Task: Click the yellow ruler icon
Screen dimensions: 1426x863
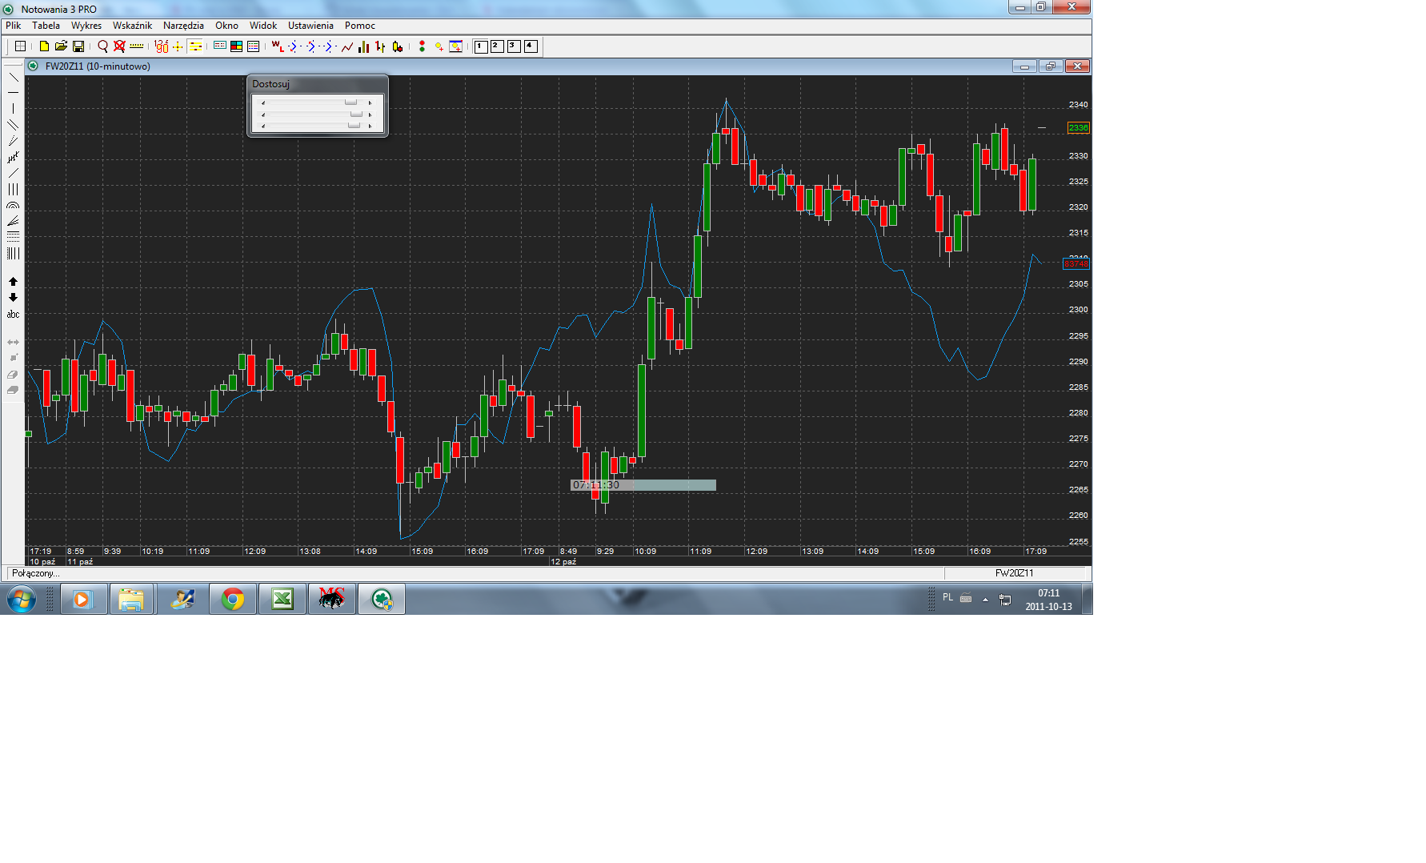Action: click(137, 46)
